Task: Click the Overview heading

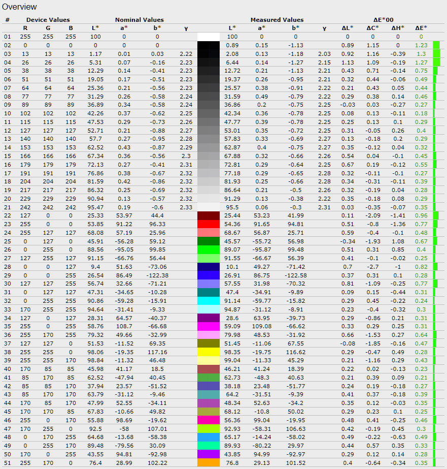Action: (20, 7)
